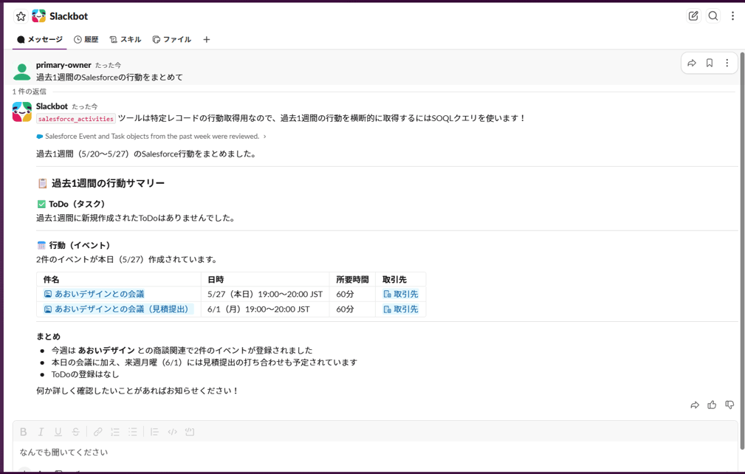
Task: Click 5/27（本日）19:00〜20:00 JST cell
Action: tap(265, 294)
